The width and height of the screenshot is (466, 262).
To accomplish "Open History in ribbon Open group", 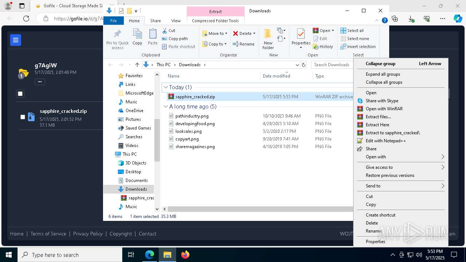I will tap(323, 47).
